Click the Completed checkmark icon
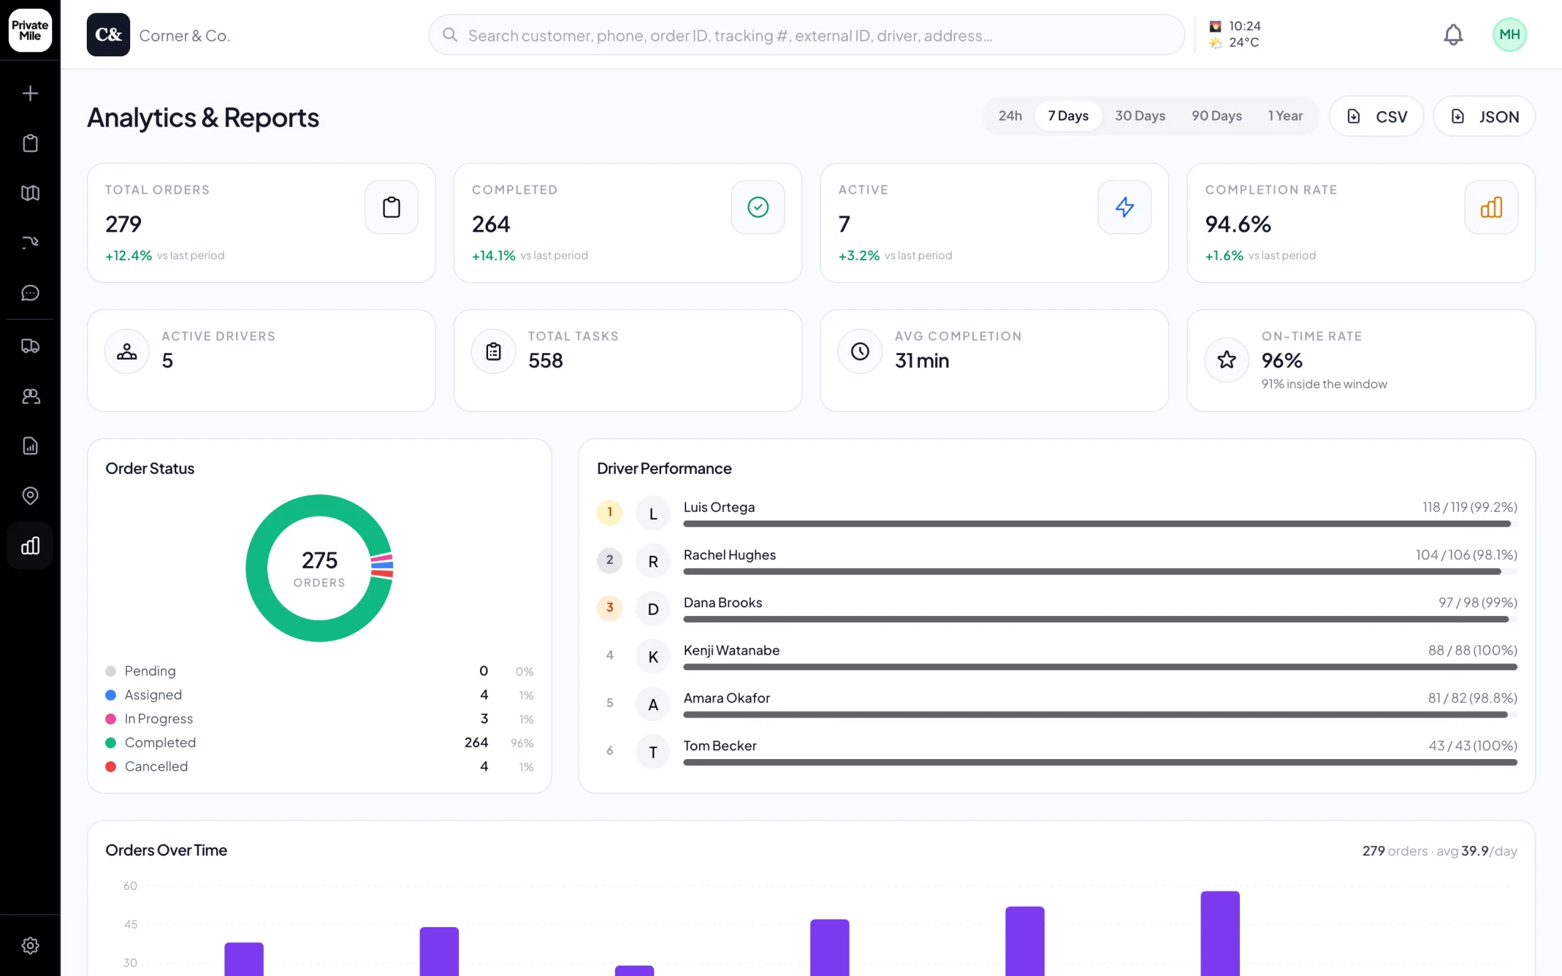Viewport: 1562px width, 976px height. (758, 207)
